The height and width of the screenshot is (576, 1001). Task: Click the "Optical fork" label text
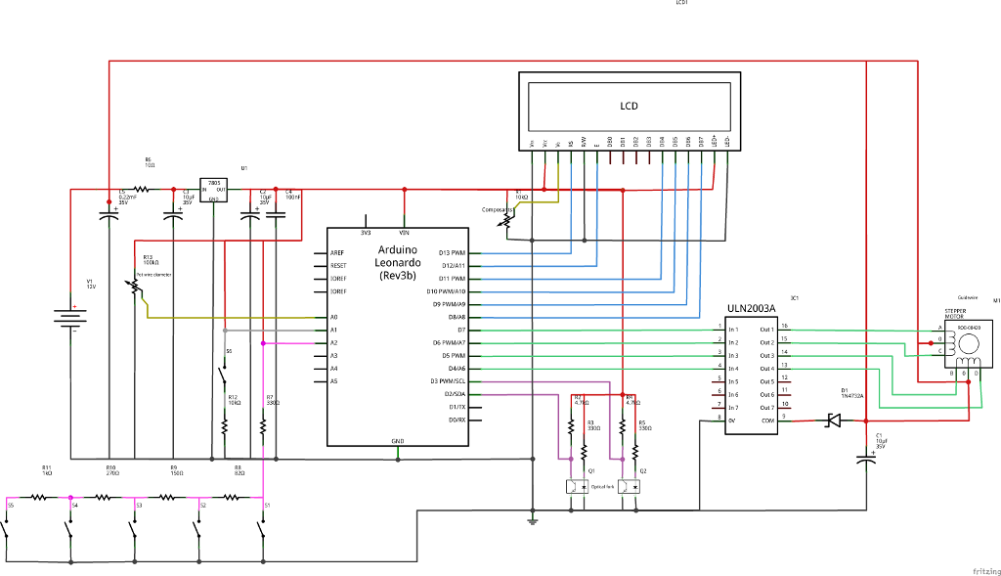coord(602,487)
